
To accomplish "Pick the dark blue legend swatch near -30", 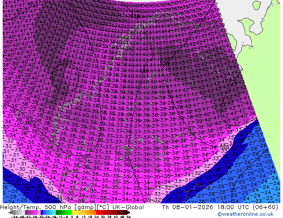I will pos(42,213).
